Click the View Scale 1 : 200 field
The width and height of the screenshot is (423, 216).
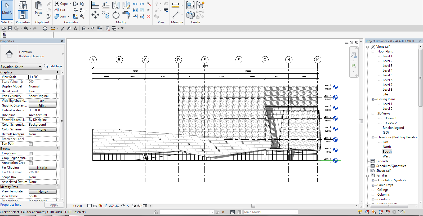click(x=42, y=77)
